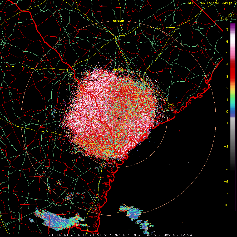Click the 0.5 DEG elevation text
The width and height of the screenshot is (237, 237).
(x=131, y=235)
